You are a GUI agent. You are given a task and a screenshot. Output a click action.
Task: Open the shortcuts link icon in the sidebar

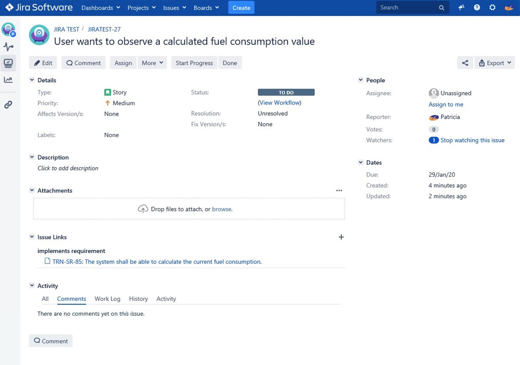[x=8, y=105]
